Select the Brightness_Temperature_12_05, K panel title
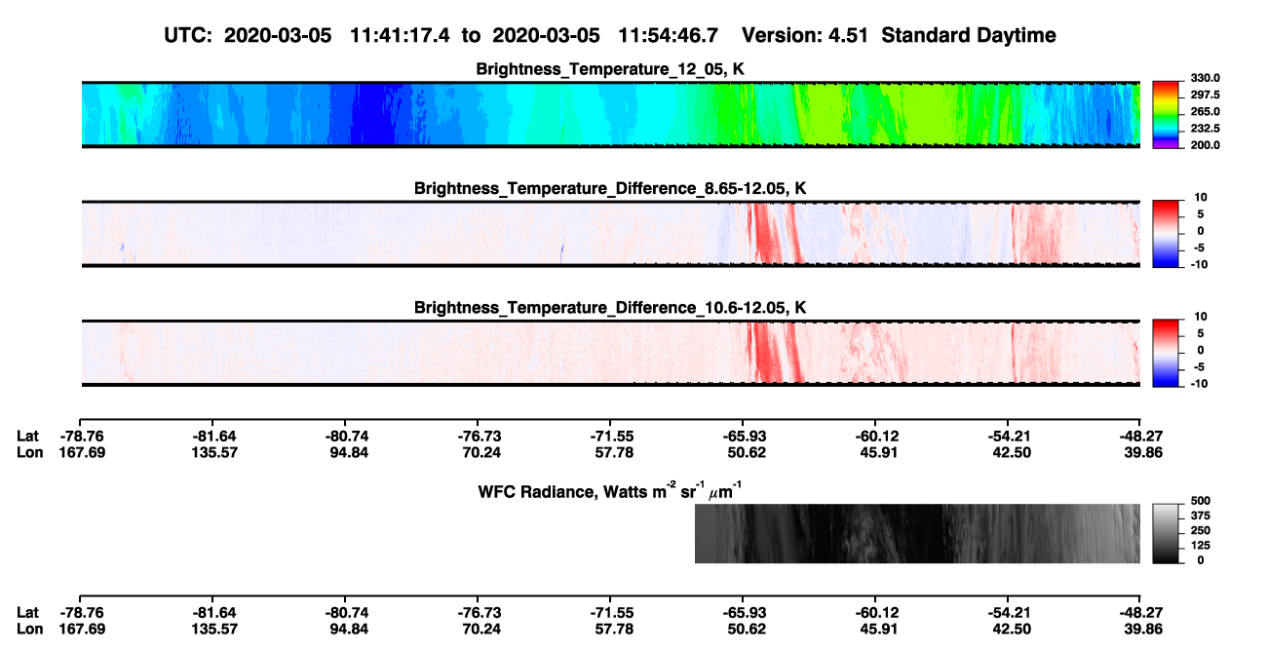This screenshot has width=1267, height=650. click(x=610, y=69)
